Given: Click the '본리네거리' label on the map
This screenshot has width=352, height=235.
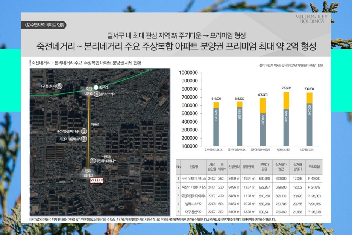Looking at the screenshot, I should tap(88, 173).
